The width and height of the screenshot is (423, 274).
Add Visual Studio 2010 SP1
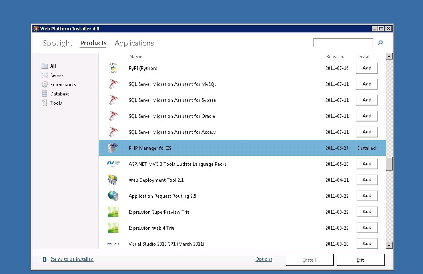pyautogui.click(x=367, y=244)
